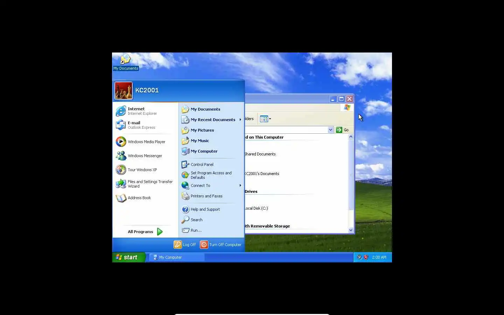
Task: Select Shared Documents in My Computer window
Action: click(x=260, y=154)
